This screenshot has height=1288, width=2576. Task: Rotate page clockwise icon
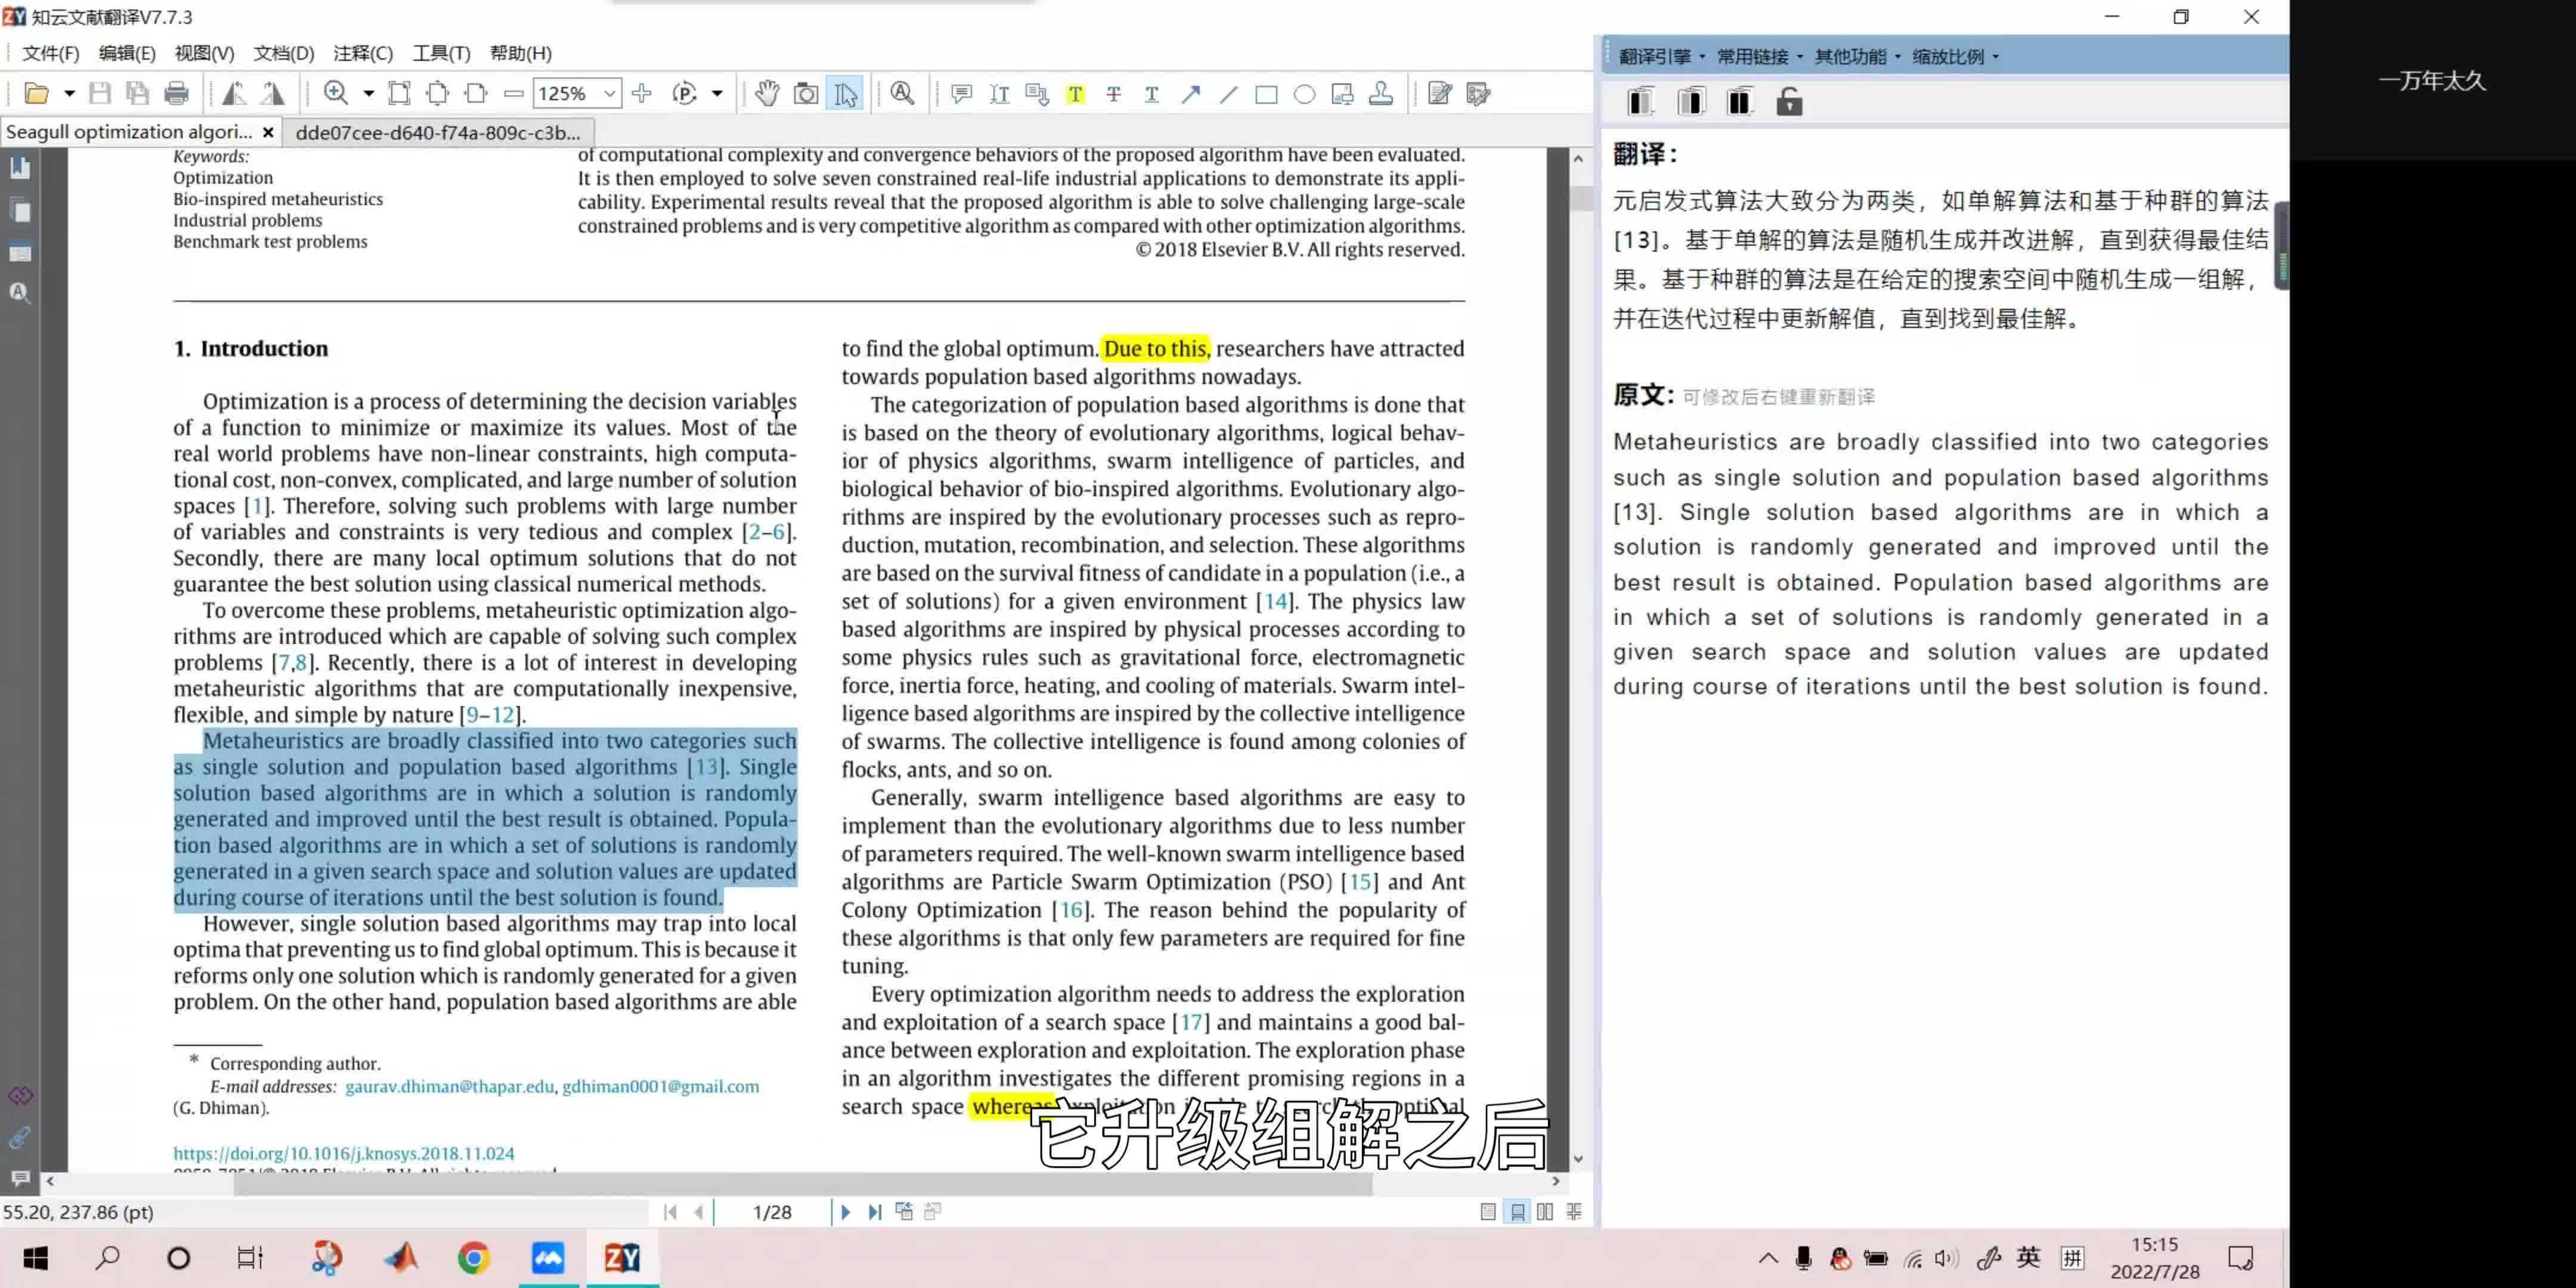click(272, 94)
